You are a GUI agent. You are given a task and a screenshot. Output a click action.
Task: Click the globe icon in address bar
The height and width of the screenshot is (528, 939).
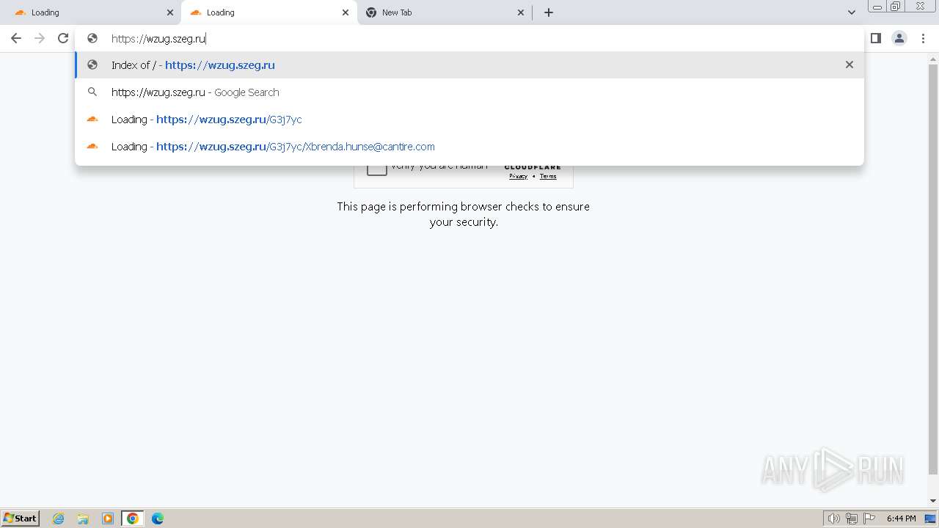92,38
